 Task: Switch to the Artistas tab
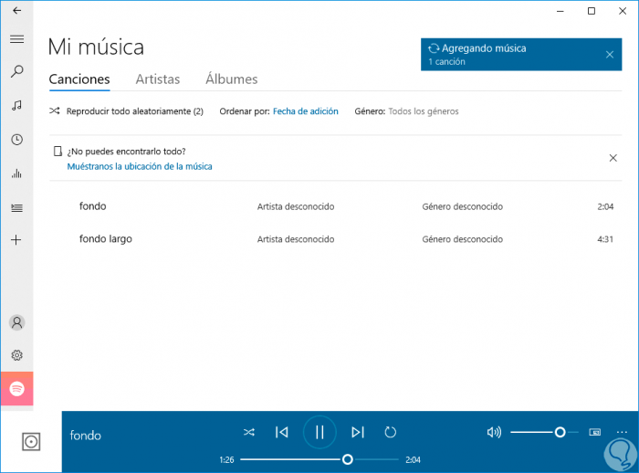coord(158,79)
